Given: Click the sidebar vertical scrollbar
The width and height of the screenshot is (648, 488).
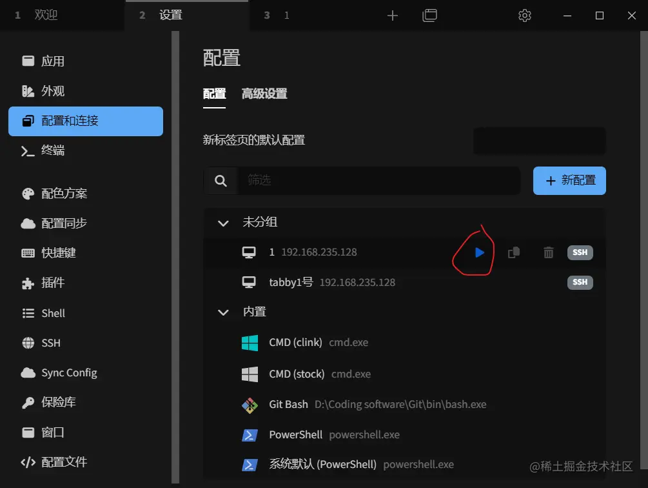Looking at the screenshot, I should tap(175, 257).
